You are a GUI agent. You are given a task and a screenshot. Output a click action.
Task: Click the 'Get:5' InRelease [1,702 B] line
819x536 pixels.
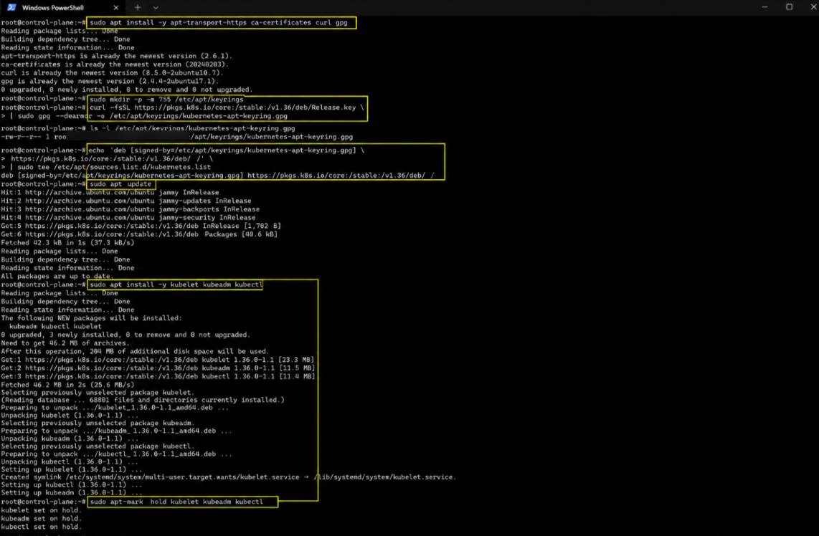(141, 226)
